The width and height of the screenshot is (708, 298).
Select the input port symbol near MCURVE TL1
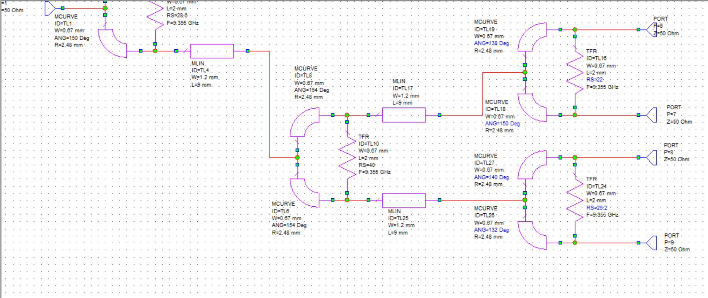tap(50, 8)
